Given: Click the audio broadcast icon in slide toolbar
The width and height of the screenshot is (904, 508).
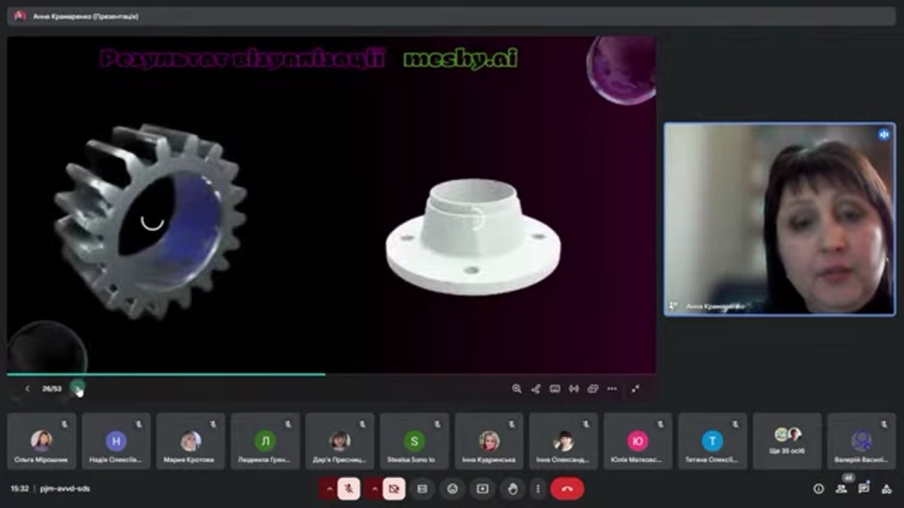Looking at the screenshot, I should 574,389.
